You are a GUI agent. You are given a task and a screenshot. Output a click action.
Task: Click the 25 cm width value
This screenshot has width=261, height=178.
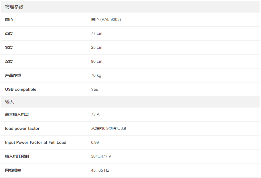[x=96, y=47]
